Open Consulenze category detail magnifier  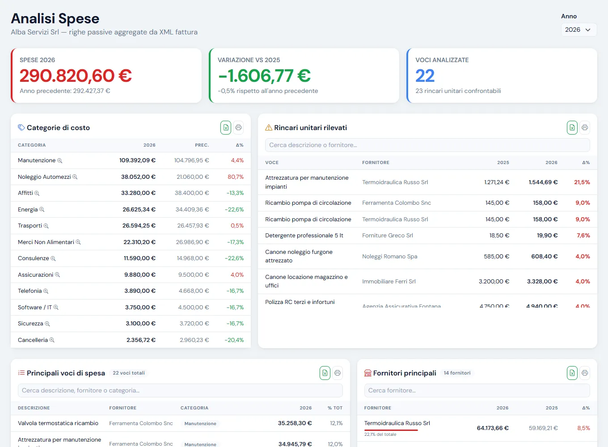pos(53,258)
